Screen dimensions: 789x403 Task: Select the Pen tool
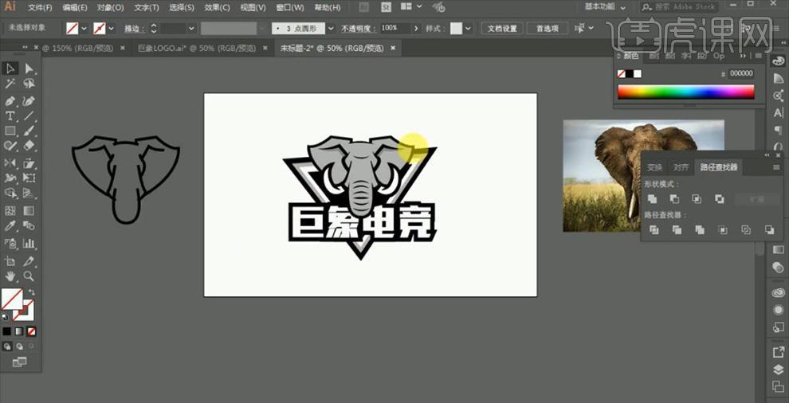coord(10,100)
